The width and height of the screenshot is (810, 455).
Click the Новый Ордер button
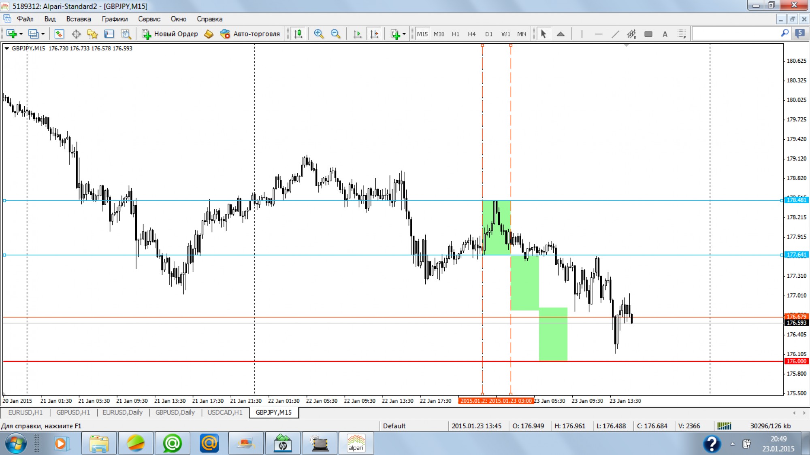pyautogui.click(x=170, y=34)
